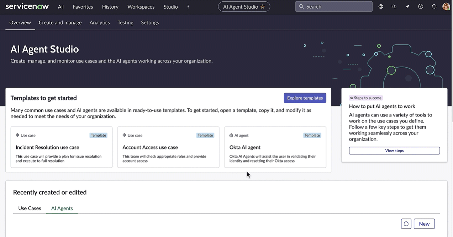Image resolution: width=453 pixels, height=237 pixels.
Task: Click the "Templates to get started" heading
Action: point(44,98)
